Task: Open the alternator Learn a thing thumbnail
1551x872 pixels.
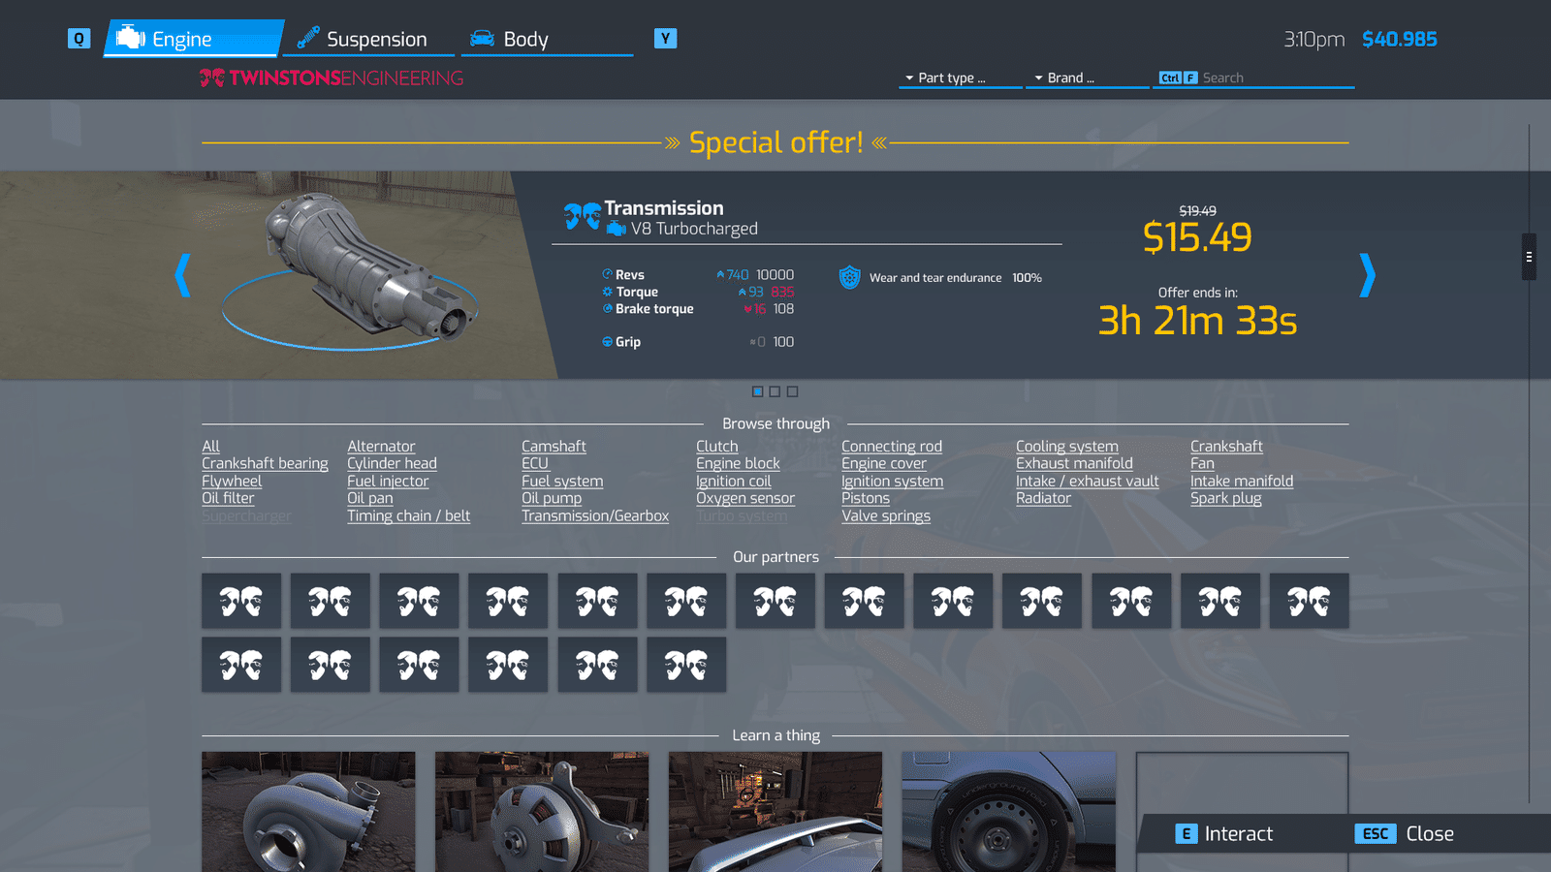Action: click(x=542, y=812)
